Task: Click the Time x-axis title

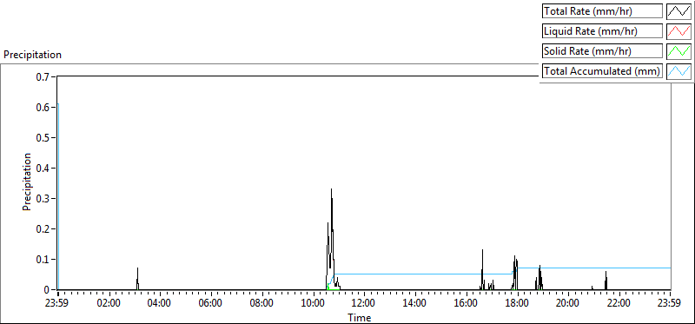Action: coord(360,317)
